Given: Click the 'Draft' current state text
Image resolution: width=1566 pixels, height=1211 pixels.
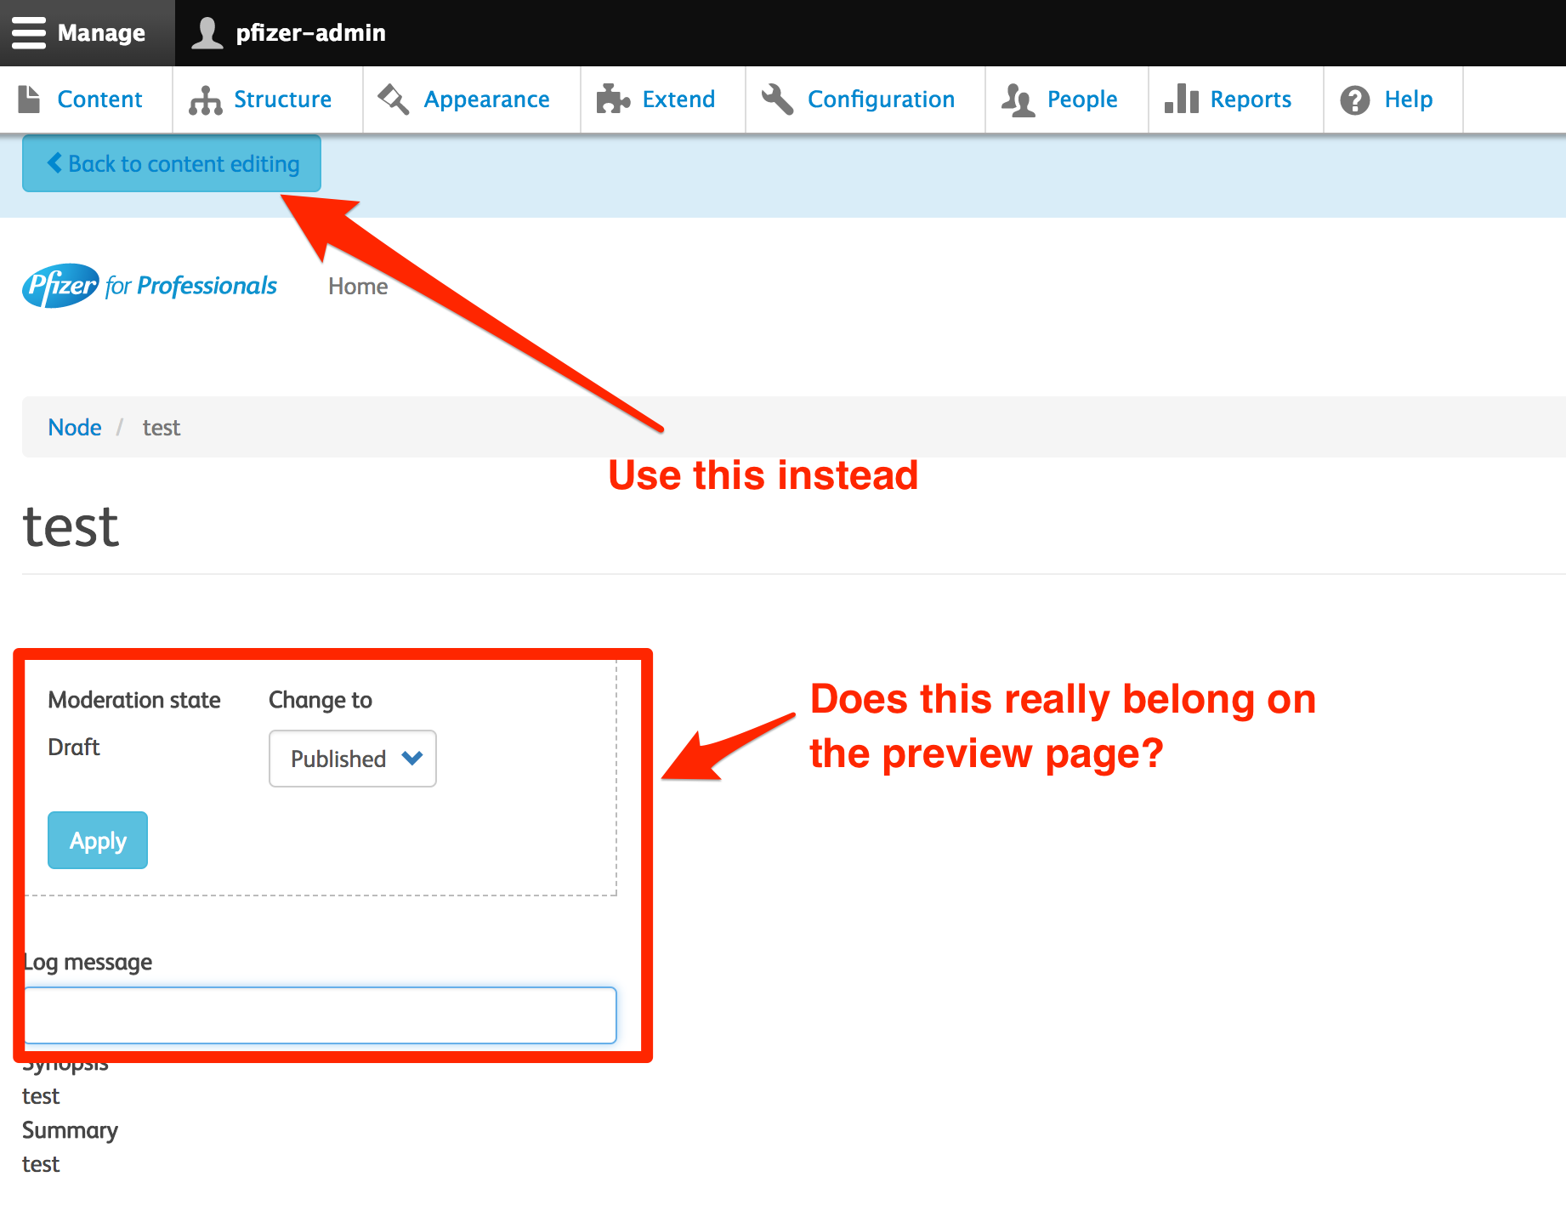Looking at the screenshot, I should pyautogui.click(x=74, y=747).
